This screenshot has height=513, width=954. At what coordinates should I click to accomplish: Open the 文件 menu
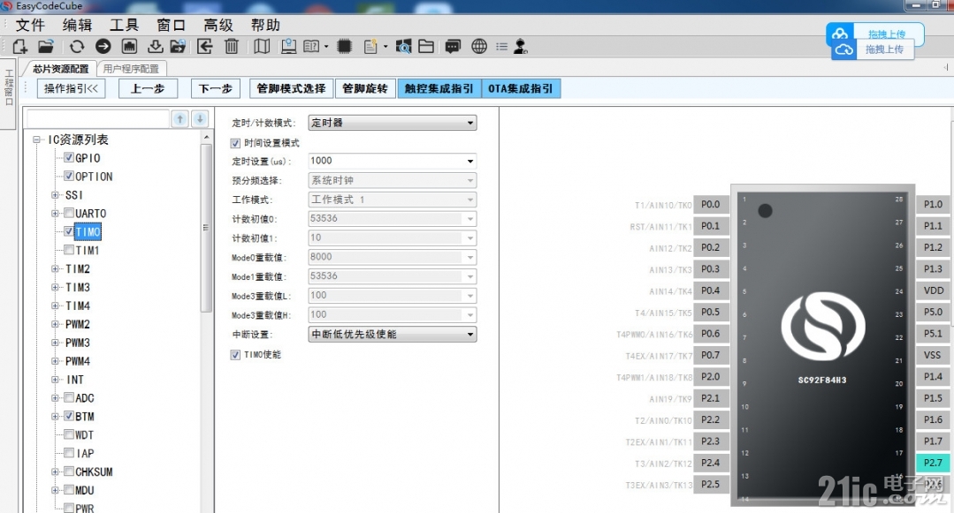[30, 25]
